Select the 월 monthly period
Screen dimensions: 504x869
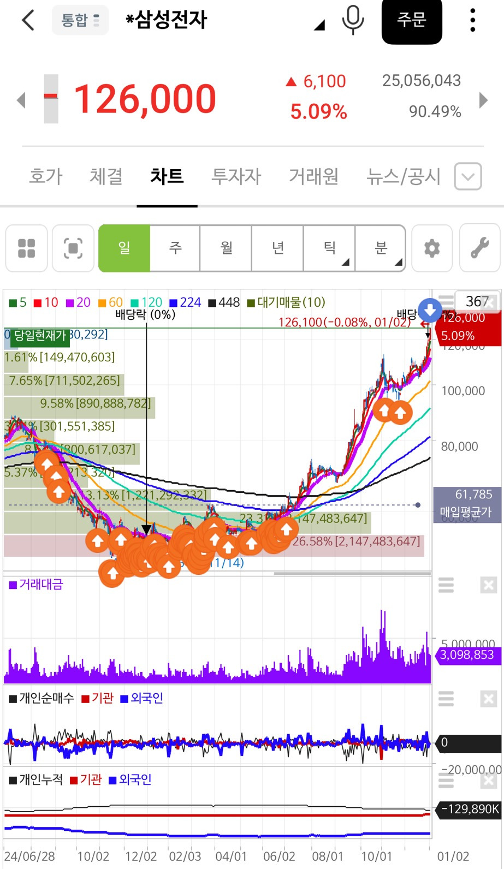point(226,248)
